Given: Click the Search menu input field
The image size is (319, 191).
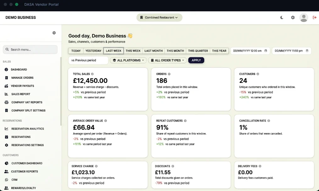Looking at the screenshot, I should pos(30,49).
